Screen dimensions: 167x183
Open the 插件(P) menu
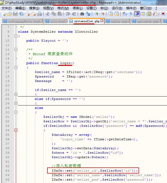(131, 8)
